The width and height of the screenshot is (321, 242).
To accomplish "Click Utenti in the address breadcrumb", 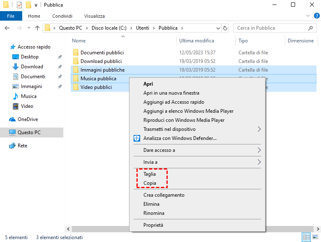I will [x=139, y=28].
